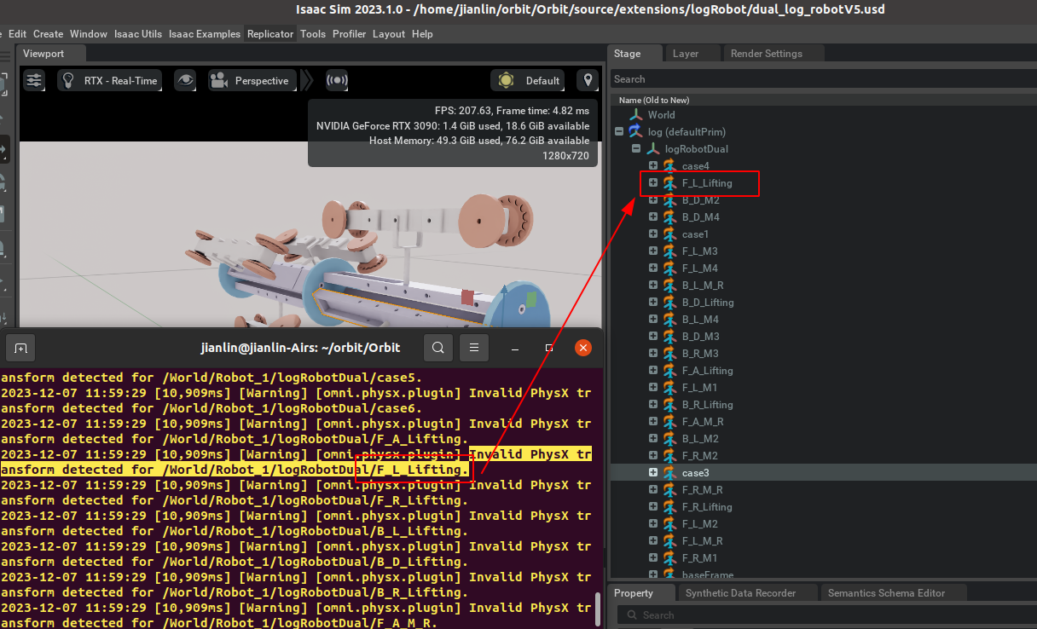This screenshot has width=1037, height=629.
Task: Expand the case3 node
Action: [x=653, y=473]
